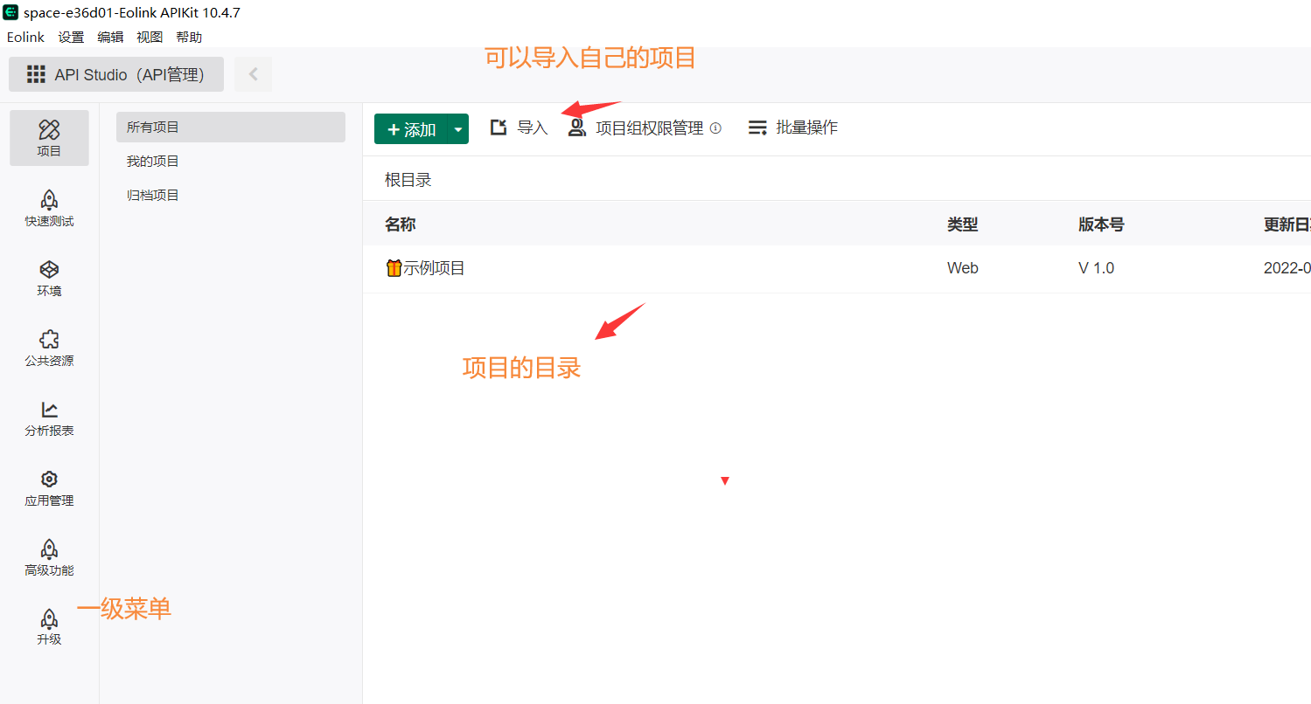Collapse the sidebar with the left chevron
Screen dimensions: 1311x704
254,74
